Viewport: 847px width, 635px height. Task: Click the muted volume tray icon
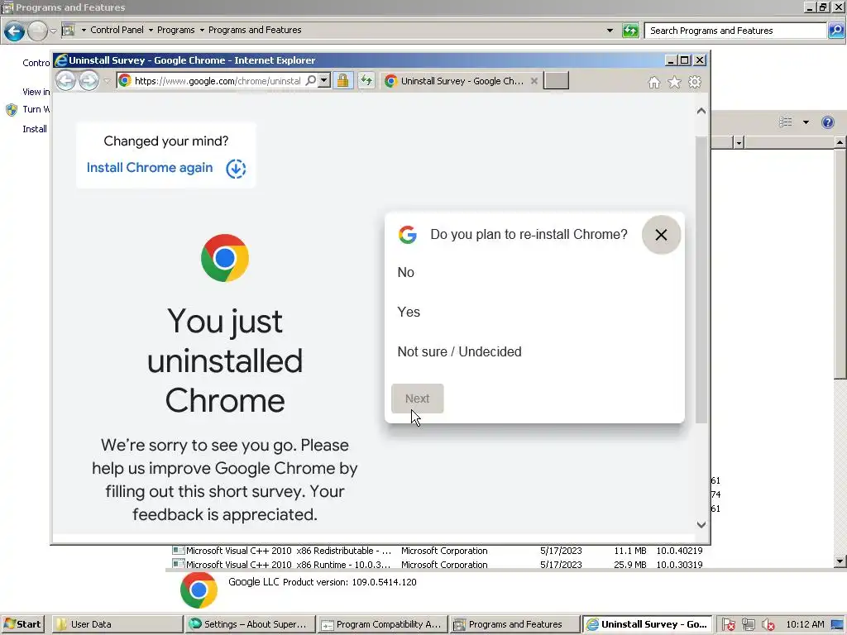pos(768,625)
